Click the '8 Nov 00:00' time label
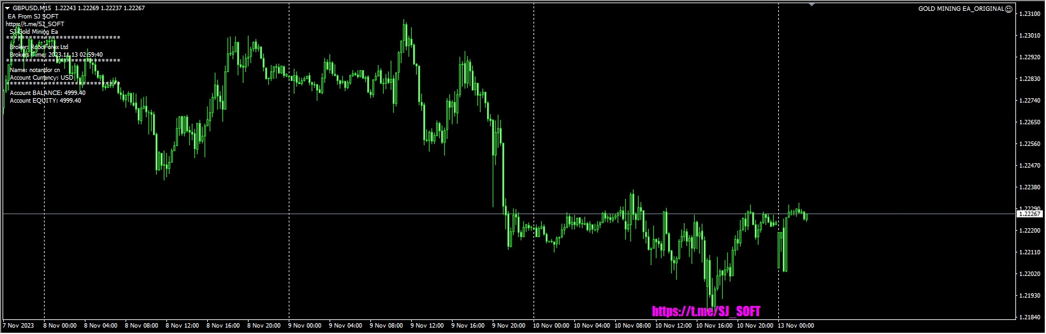The height and width of the screenshot is (334, 1046). point(60,326)
